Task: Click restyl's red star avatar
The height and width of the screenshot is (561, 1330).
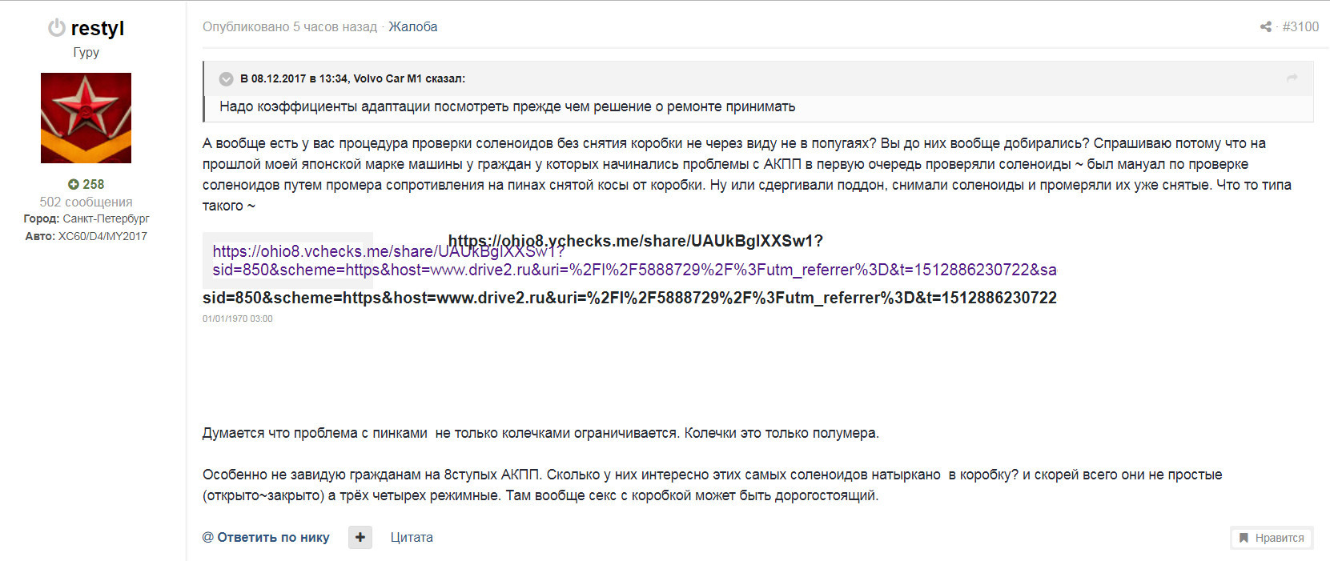Action: coord(86,118)
